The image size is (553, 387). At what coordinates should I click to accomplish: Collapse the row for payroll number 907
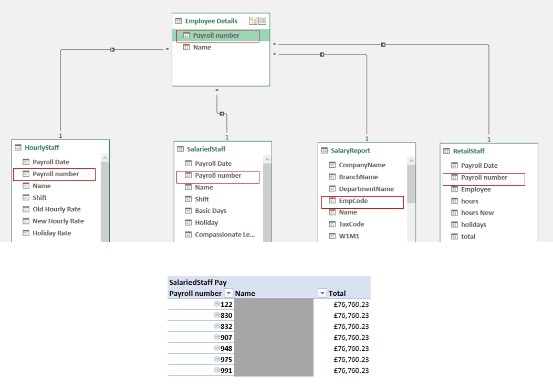217,337
